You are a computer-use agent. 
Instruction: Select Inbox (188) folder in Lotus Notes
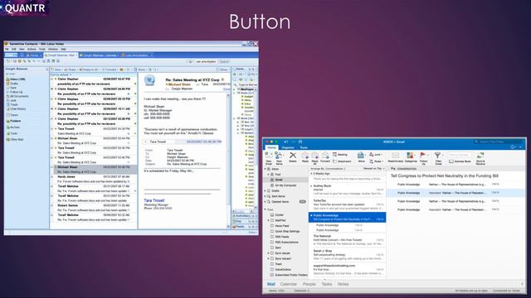click(x=17, y=79)
